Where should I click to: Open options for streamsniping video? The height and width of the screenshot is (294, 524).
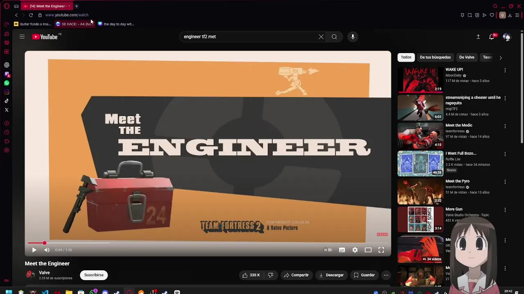(x=505, y=98)
